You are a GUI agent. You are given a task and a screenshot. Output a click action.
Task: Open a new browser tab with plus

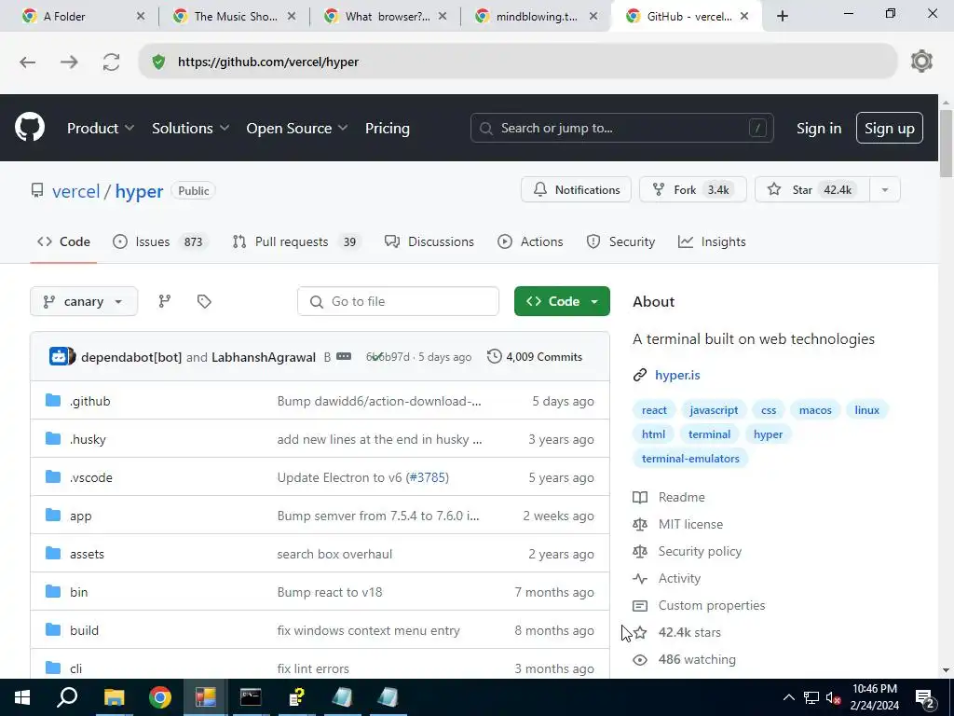pyautogui.click(x=783, y=17)
